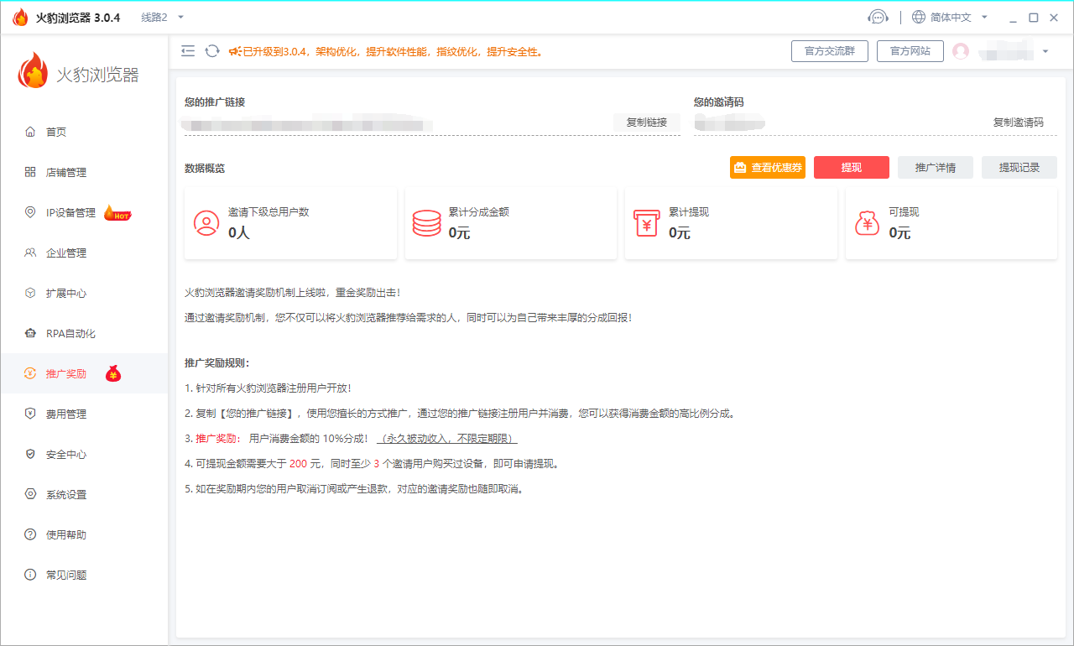1074x646 pixels.
Task: Click the 推广奖励规则 heading
Action: click(x=217, y=363)
